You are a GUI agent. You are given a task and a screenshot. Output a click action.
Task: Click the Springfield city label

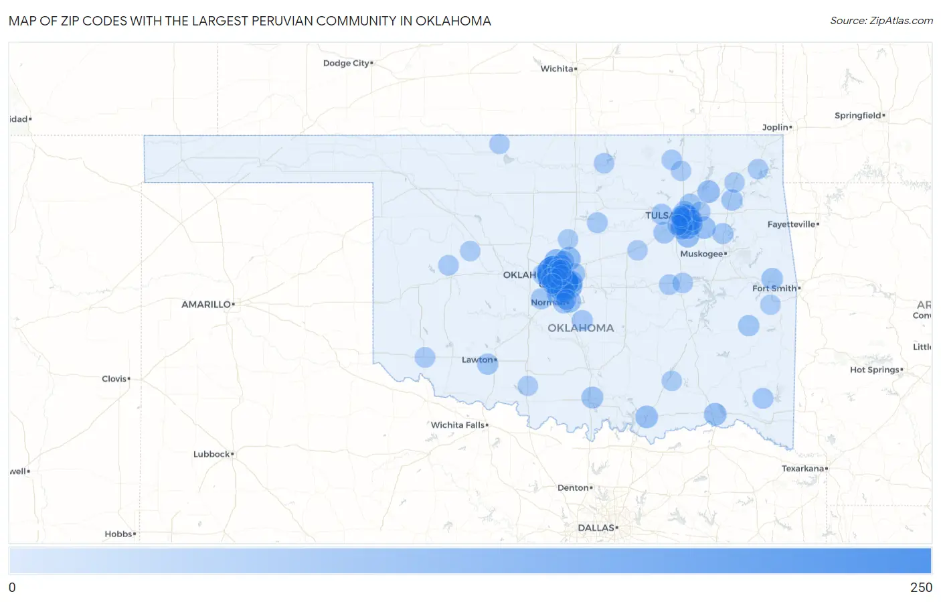pyautogui.click(x=857, y=115)
